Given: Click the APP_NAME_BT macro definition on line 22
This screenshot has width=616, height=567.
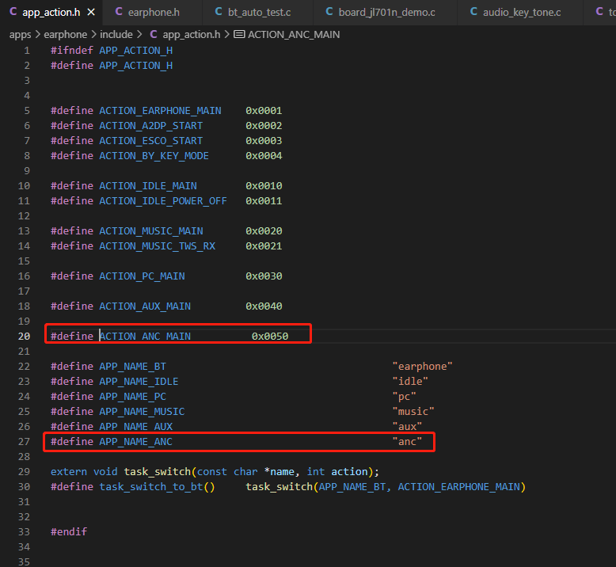Looking at the screenshot, I should coord(132,367).
